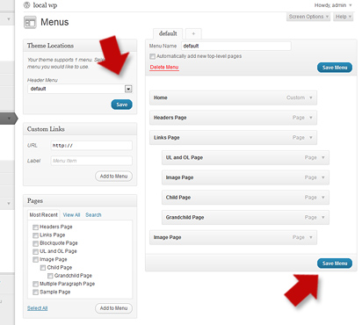Click the Pages panel header
The height and width of the screenshot is (325, 362).
[80, 201]
